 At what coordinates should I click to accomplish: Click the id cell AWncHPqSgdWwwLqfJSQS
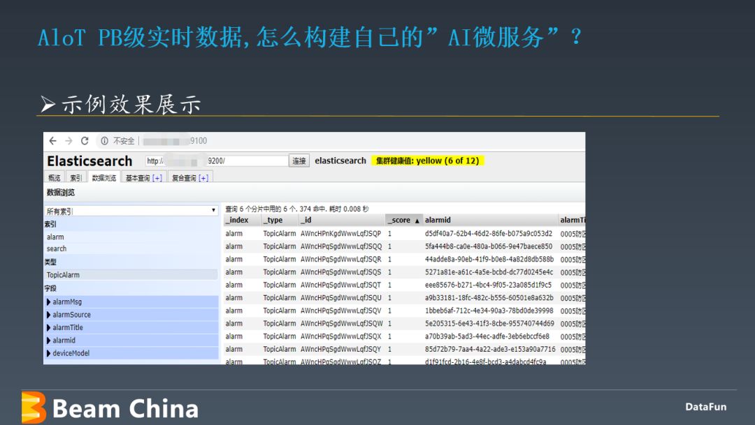tap(341, 272)
